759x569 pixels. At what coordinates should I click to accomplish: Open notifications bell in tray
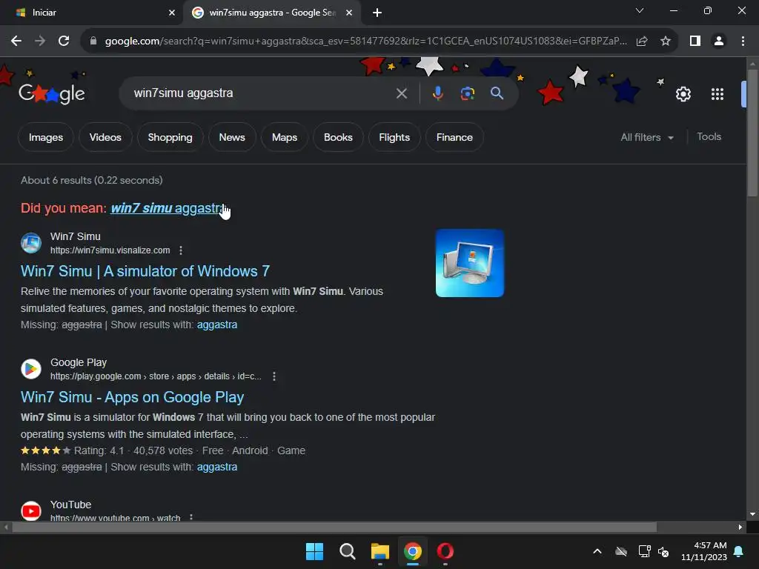(739, 551)
